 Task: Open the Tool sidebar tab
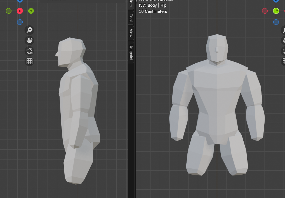pyautogui.click(x=131, y=18)
